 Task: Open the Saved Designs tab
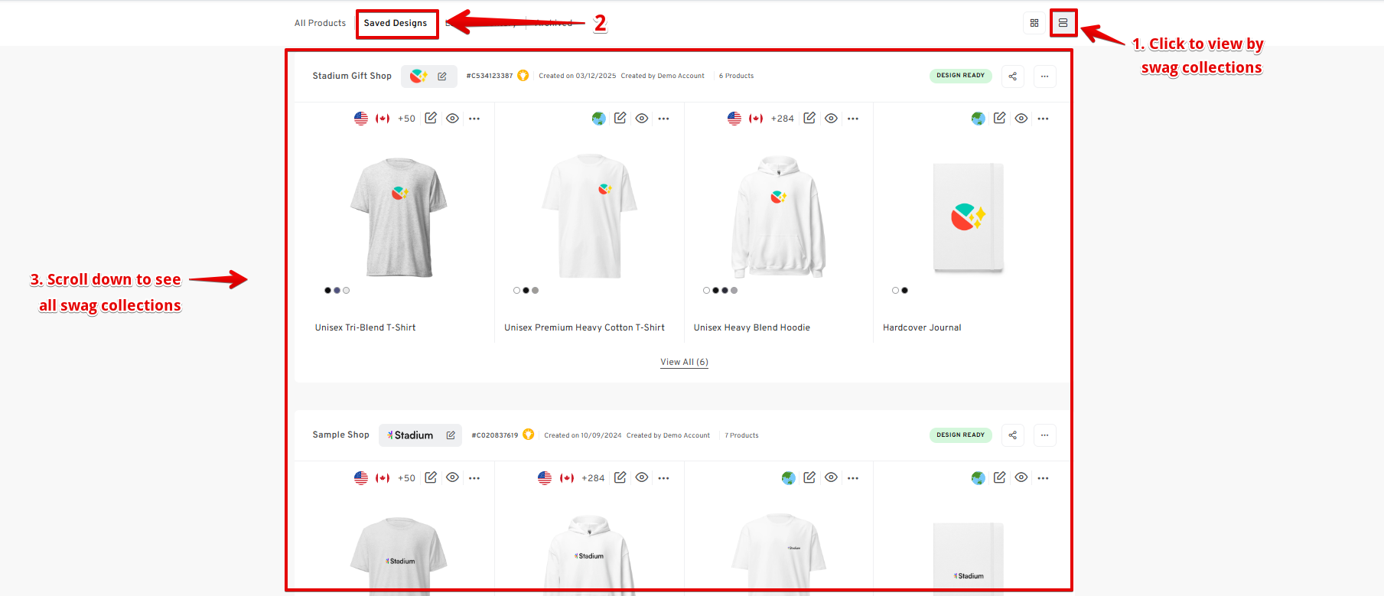coord(396,24)
